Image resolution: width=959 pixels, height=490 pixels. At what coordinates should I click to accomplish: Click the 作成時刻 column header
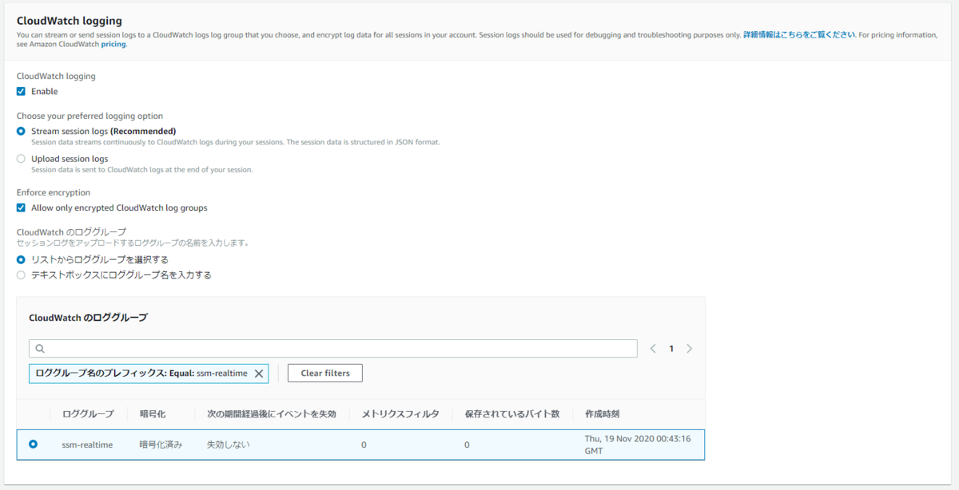(603, 414)
